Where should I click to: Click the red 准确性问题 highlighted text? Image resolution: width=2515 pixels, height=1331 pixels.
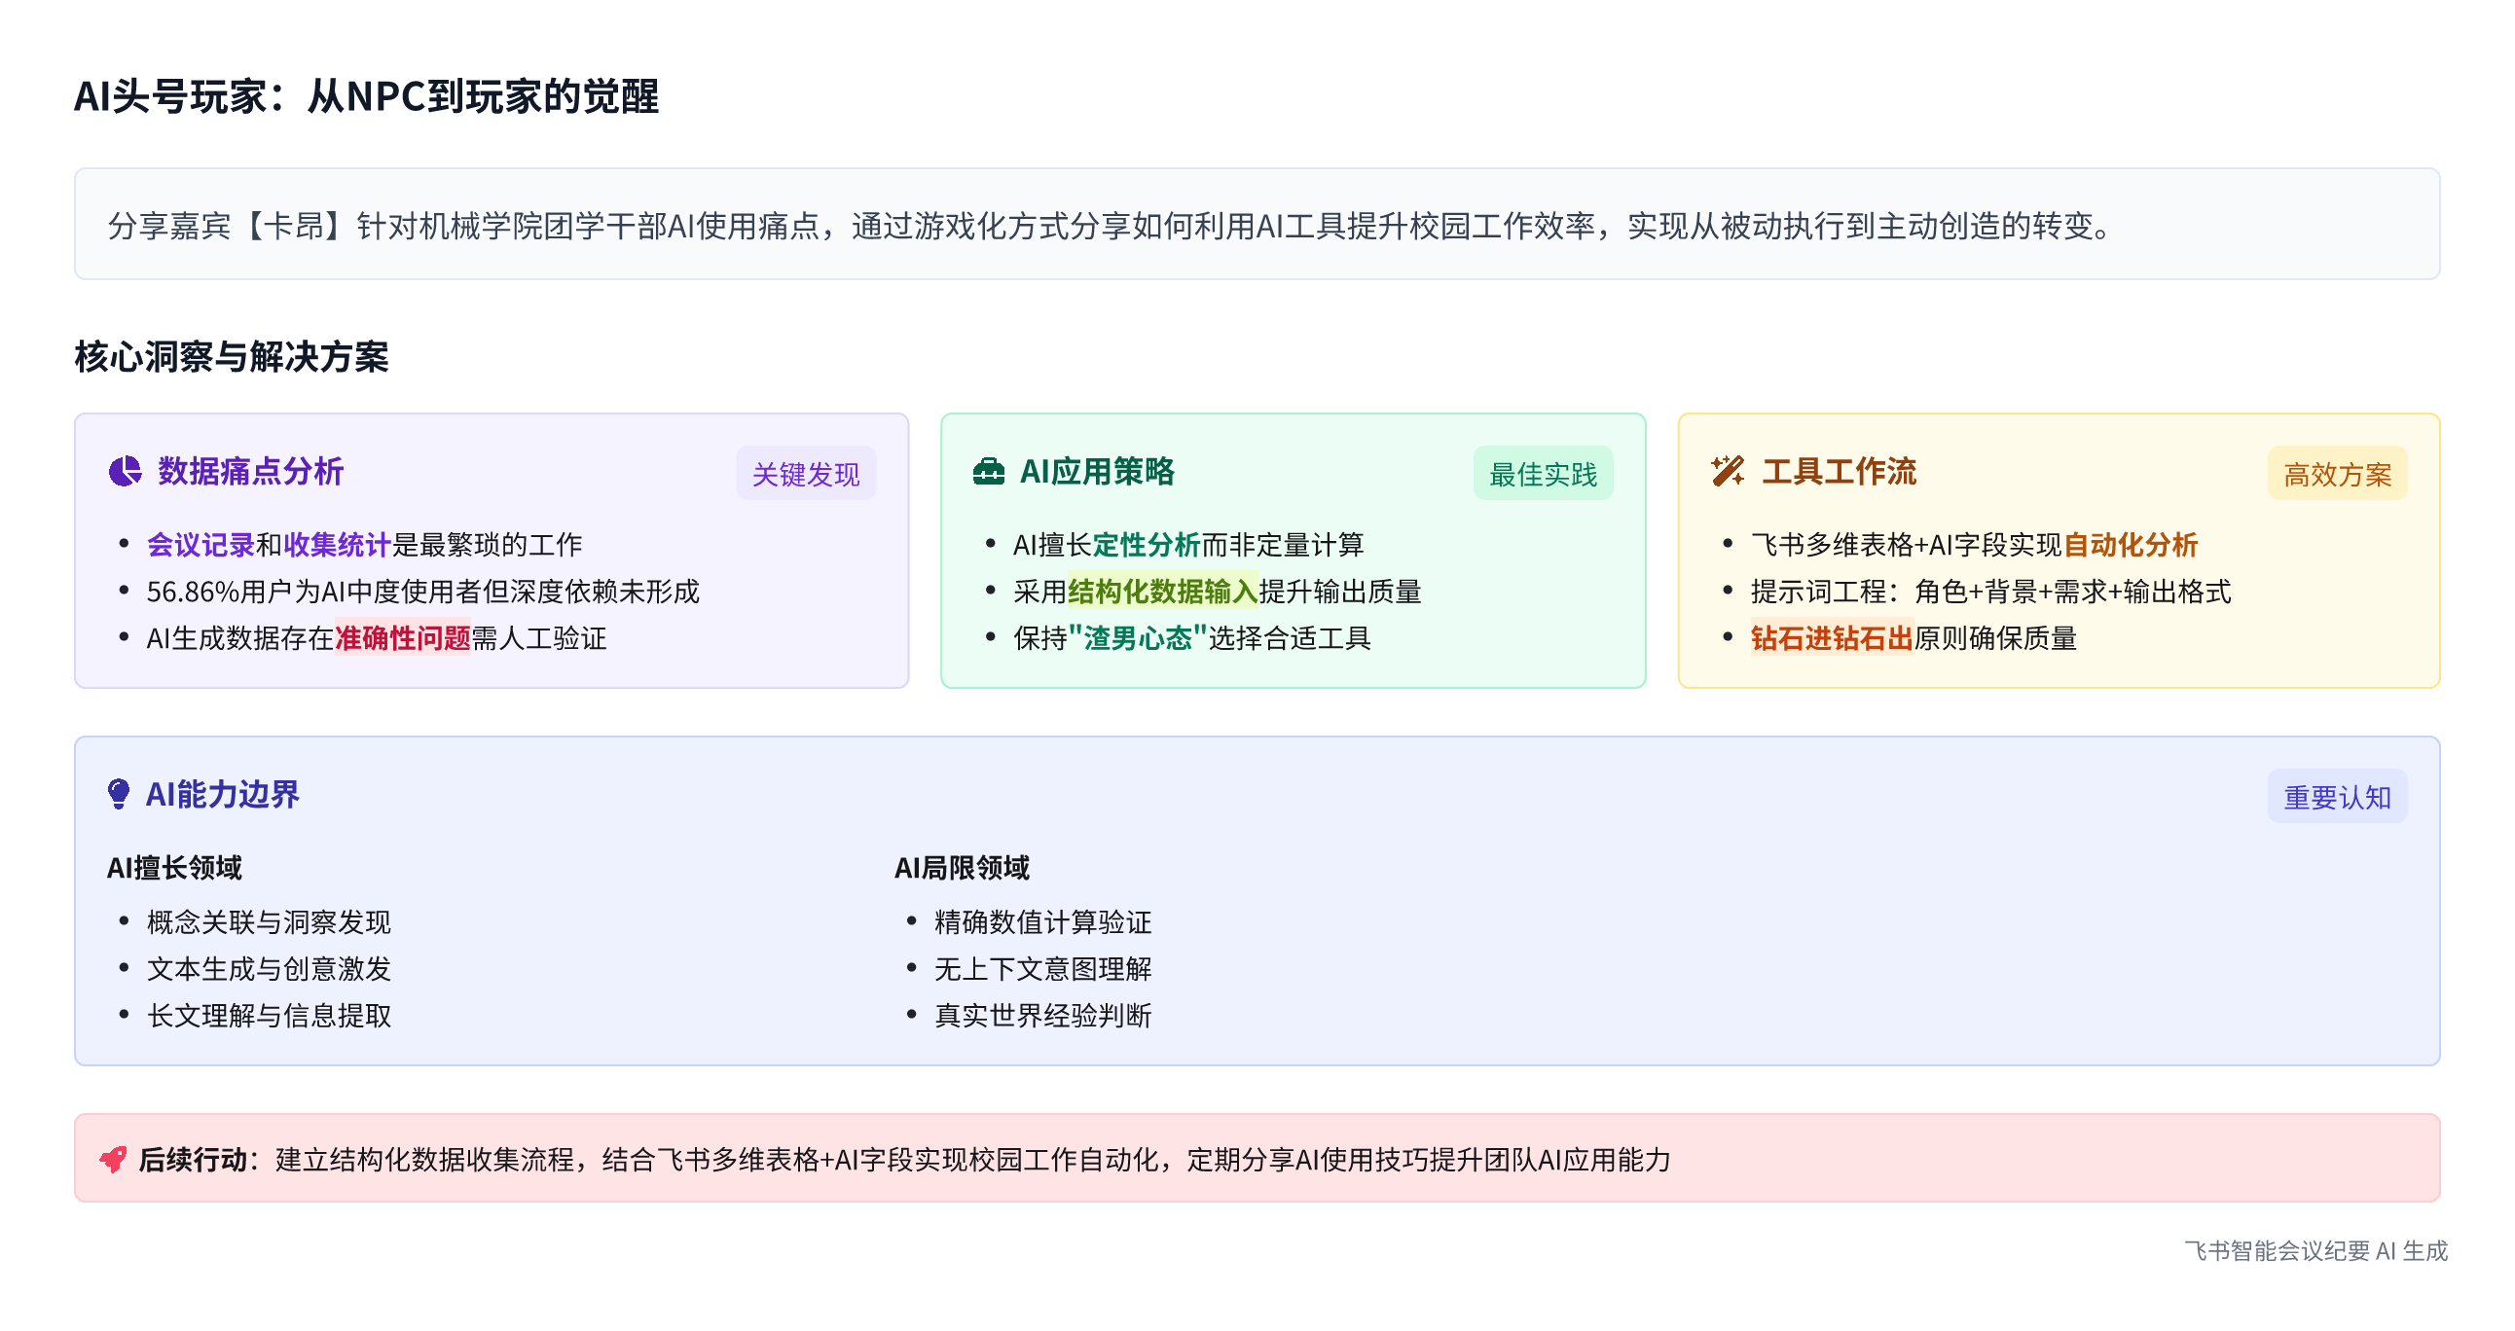click(402, 638)
